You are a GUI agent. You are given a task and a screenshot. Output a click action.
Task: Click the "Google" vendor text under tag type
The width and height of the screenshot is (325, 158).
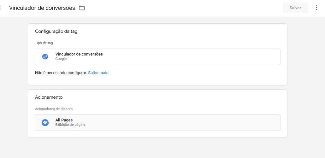coord(61,59)
